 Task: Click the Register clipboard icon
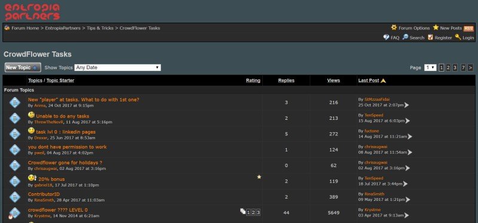430,37
